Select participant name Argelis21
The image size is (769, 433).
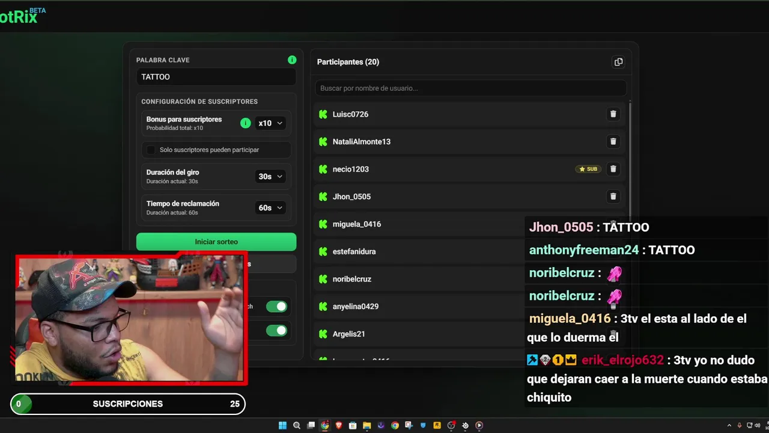(x=349, y=334)
